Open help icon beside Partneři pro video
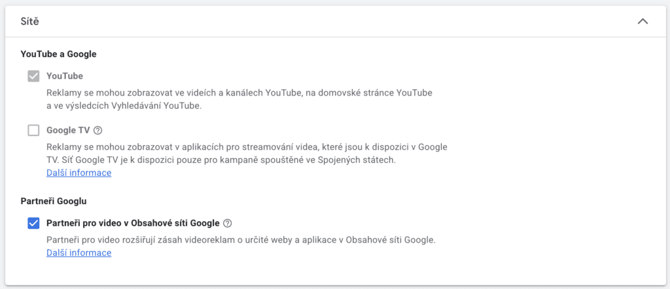 [228, 223]
